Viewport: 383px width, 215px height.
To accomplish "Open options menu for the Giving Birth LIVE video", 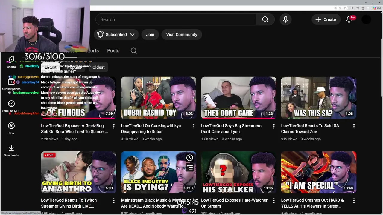I will click(114, 201).
